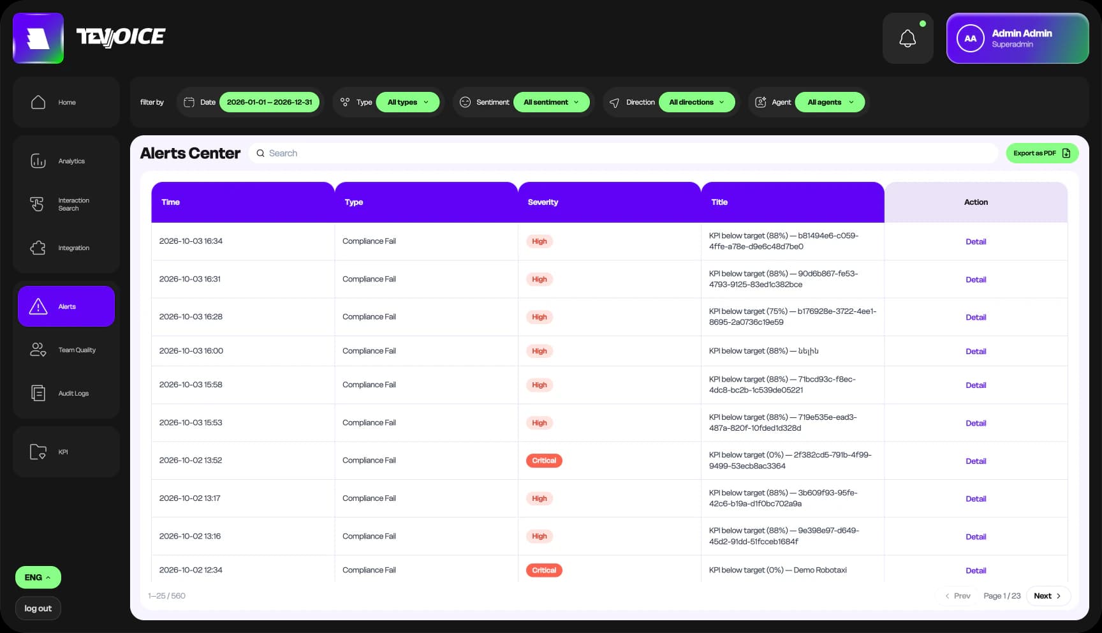Click the Agent filter icon

(760, 102)
